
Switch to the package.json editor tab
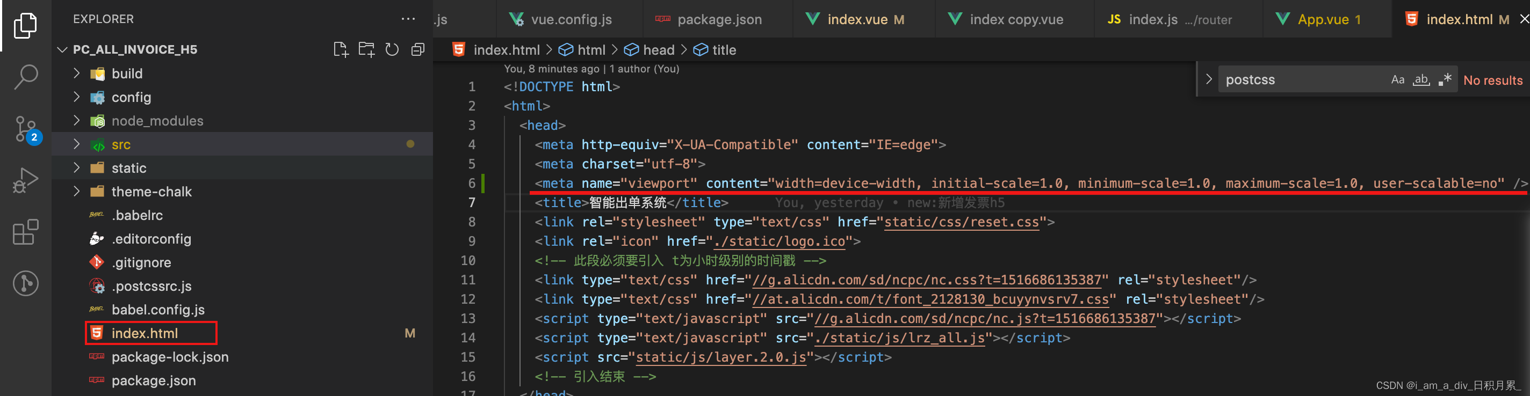718,19
